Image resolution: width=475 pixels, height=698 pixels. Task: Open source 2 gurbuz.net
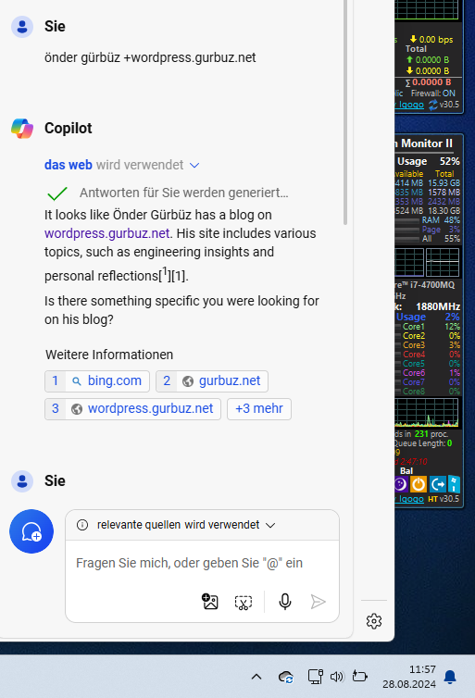(x=212, y=381)
